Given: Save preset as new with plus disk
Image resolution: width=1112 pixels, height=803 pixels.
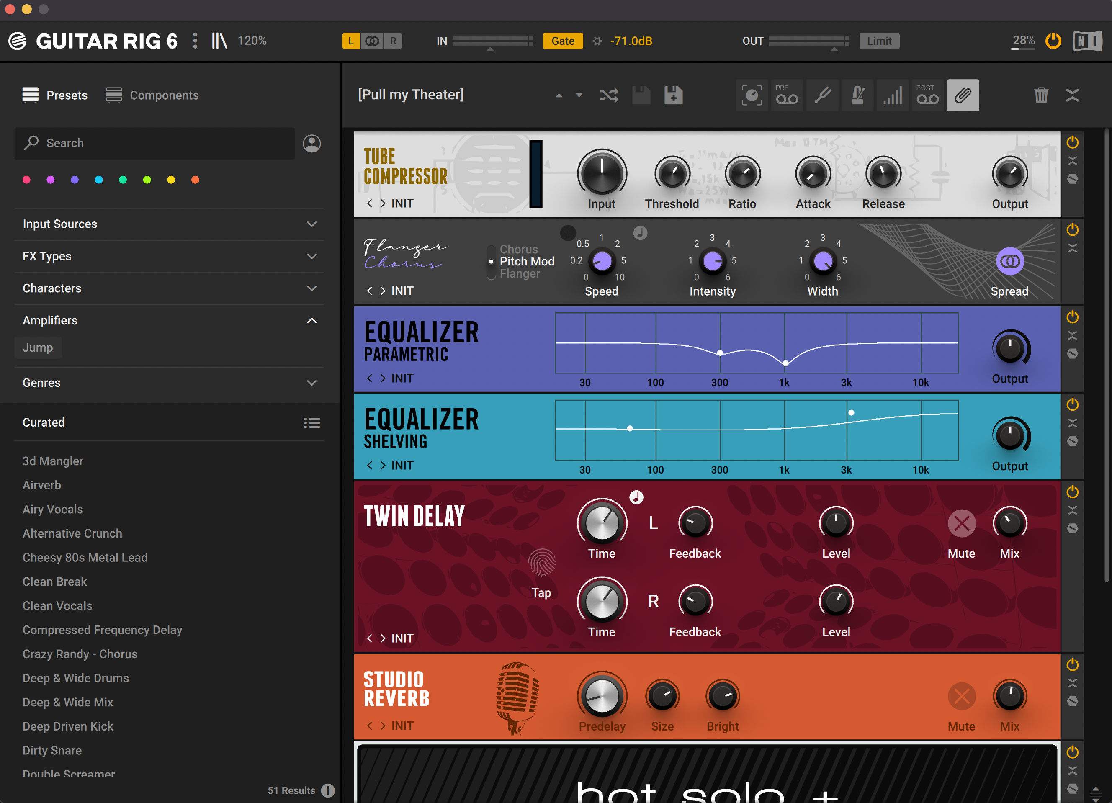Looking at the screenshot, I should (673, 95).
